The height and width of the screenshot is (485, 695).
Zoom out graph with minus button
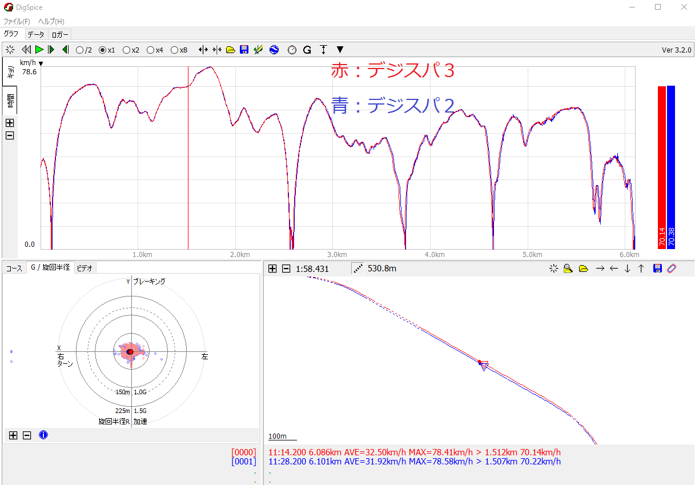[10, 135]
